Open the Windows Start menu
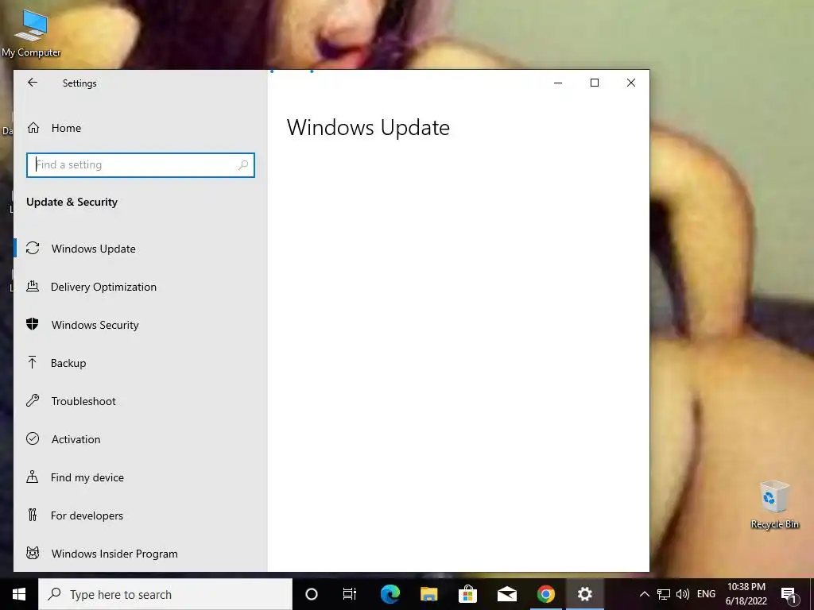 [x=19, y=594]
